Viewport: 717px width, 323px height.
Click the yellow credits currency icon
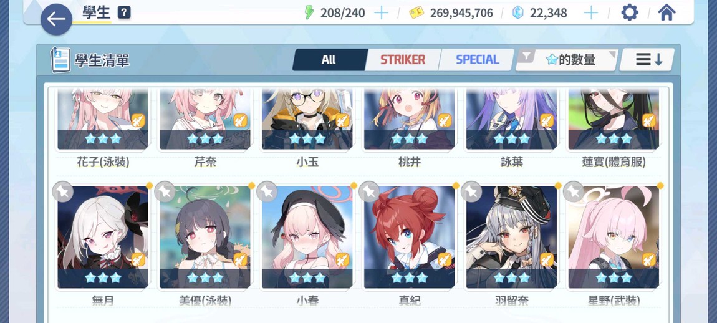(416, 13)
